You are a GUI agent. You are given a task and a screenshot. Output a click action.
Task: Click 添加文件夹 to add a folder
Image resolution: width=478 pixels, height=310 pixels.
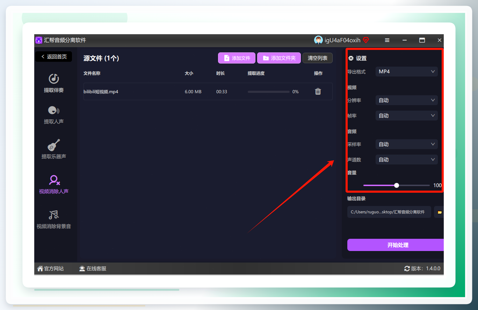(279, 58)
